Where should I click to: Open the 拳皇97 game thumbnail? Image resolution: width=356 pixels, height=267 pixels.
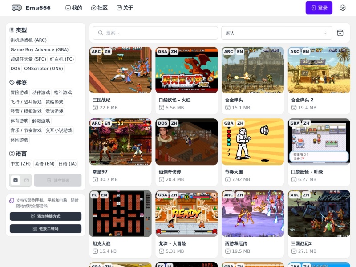click(x=120, y=142)
